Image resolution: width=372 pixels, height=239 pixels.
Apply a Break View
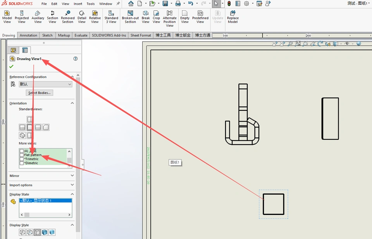pos(146,17)
